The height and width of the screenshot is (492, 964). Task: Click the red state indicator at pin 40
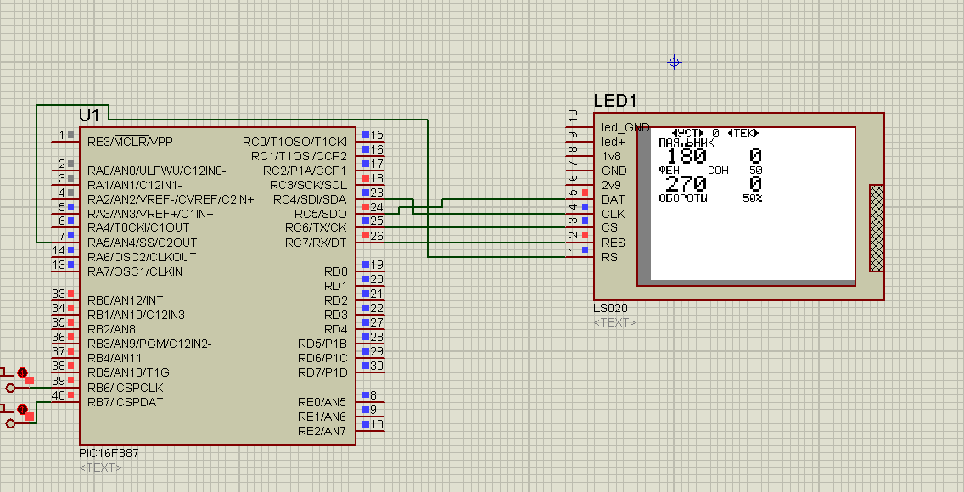coord(71,395)
